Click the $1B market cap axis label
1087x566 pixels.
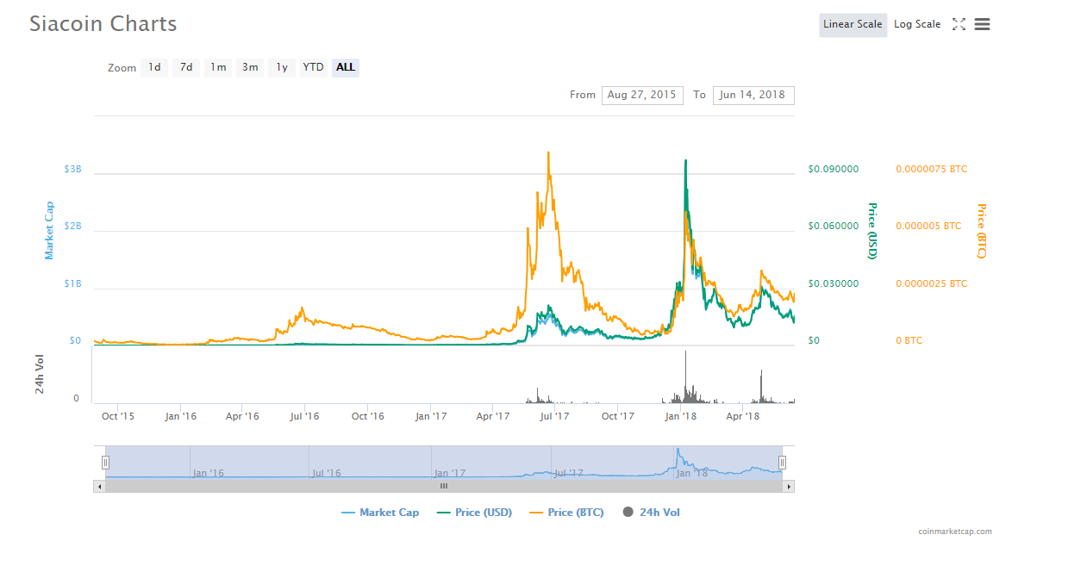[x=72, y=284]
